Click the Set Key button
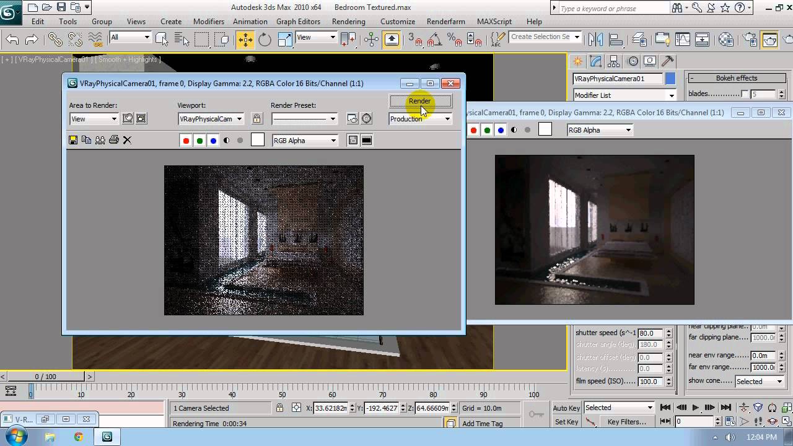This screenshot has width=793, height=446. click(566, 422)
